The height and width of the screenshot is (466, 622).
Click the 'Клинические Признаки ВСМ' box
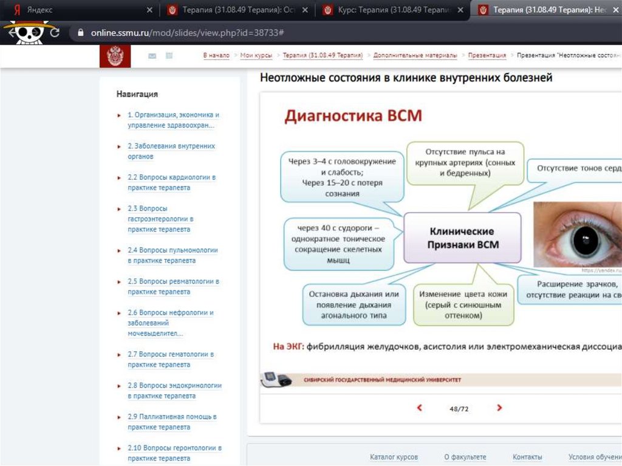462,238
